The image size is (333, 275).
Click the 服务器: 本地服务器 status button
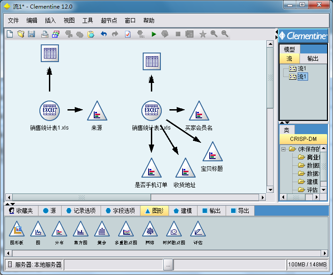pos(34,265)
